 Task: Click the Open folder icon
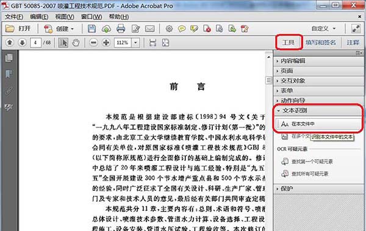pos(10,29)
